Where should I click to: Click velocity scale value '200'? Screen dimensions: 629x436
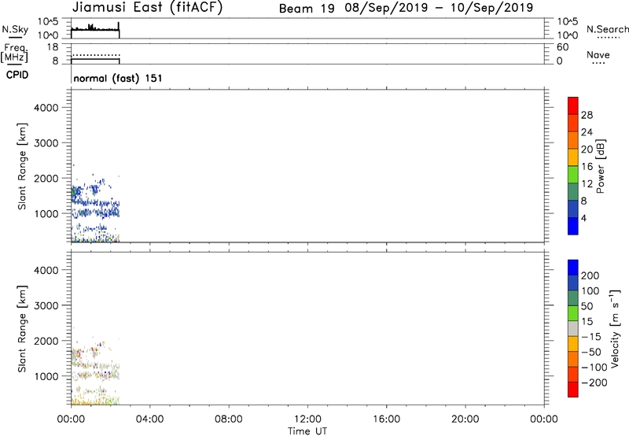coord(590,275)
